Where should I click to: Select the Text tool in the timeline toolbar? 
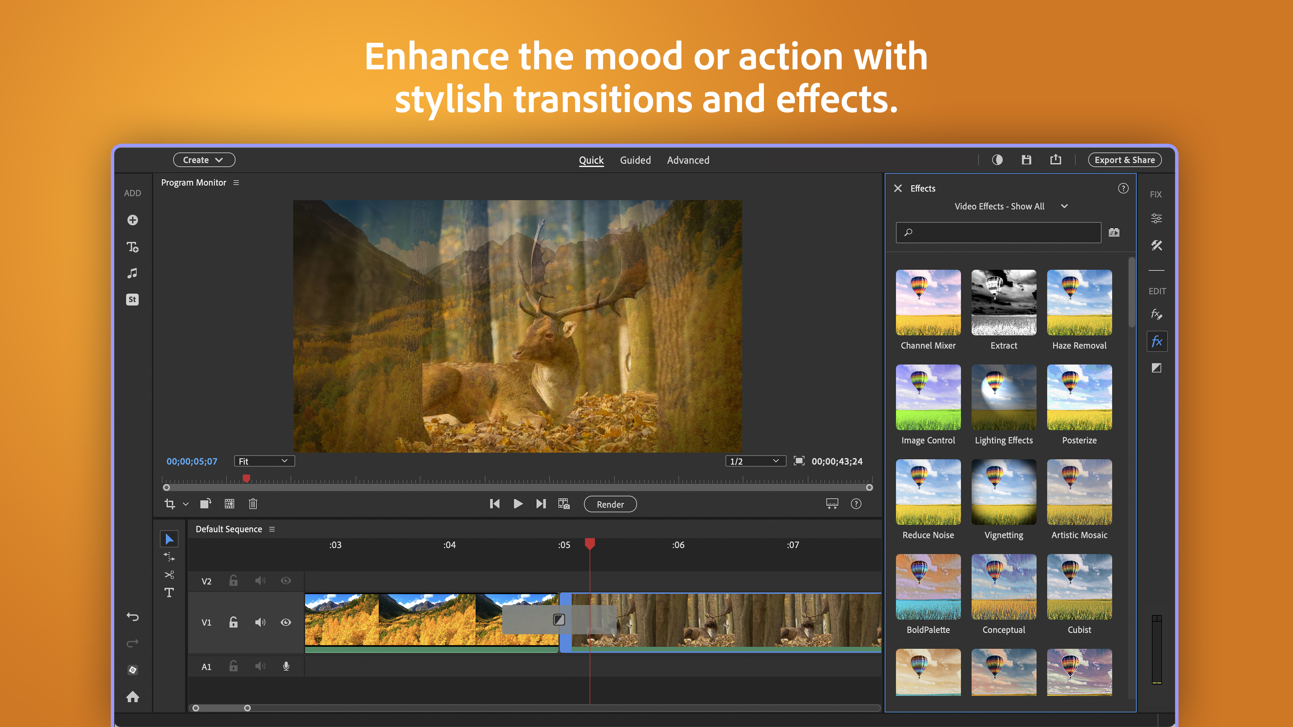pos(169,592)
